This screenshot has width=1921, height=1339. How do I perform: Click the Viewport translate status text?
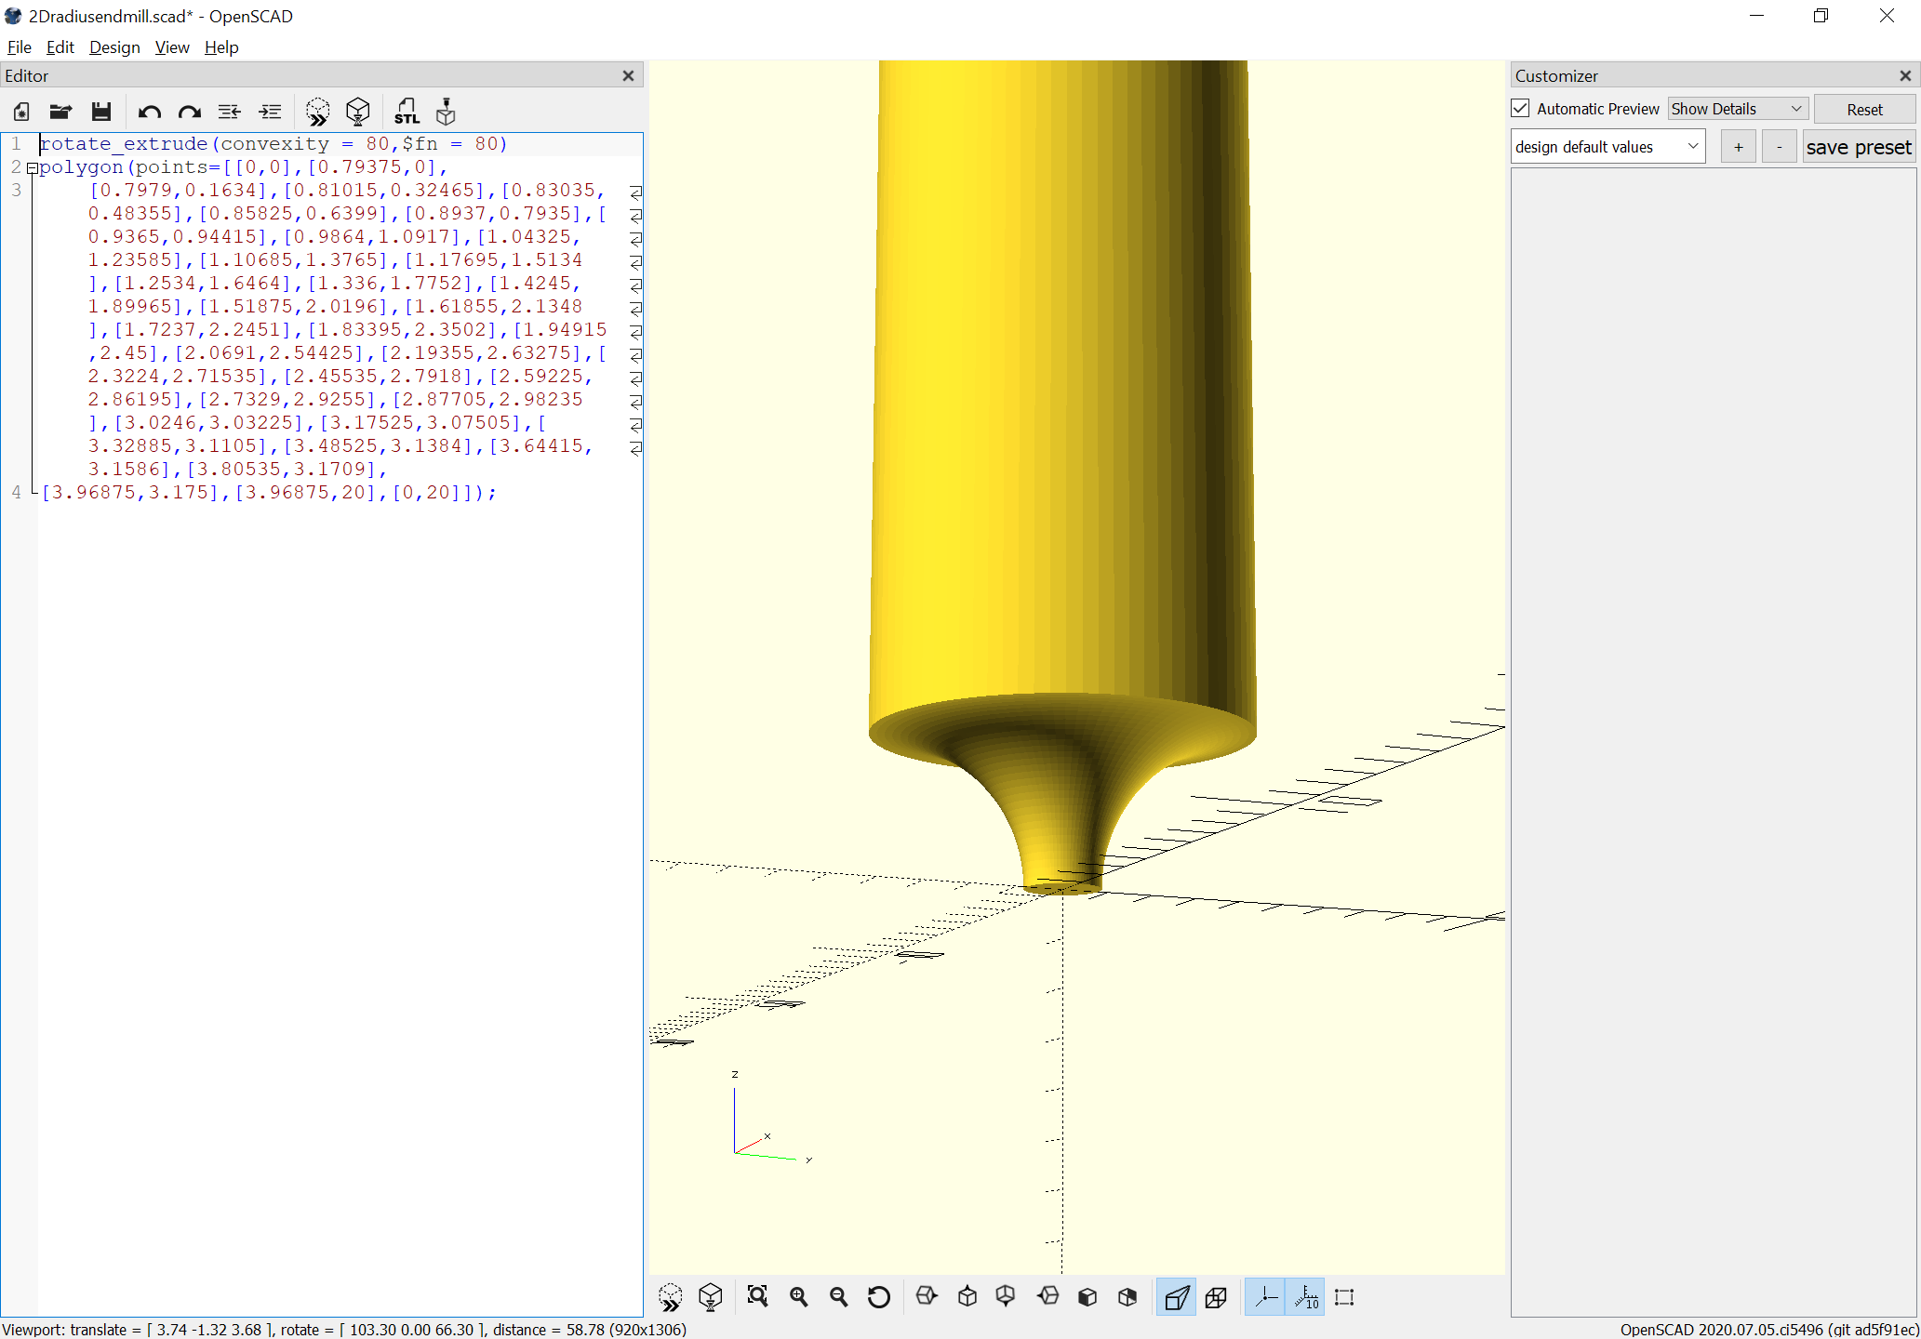click(x=344, y=1330)
